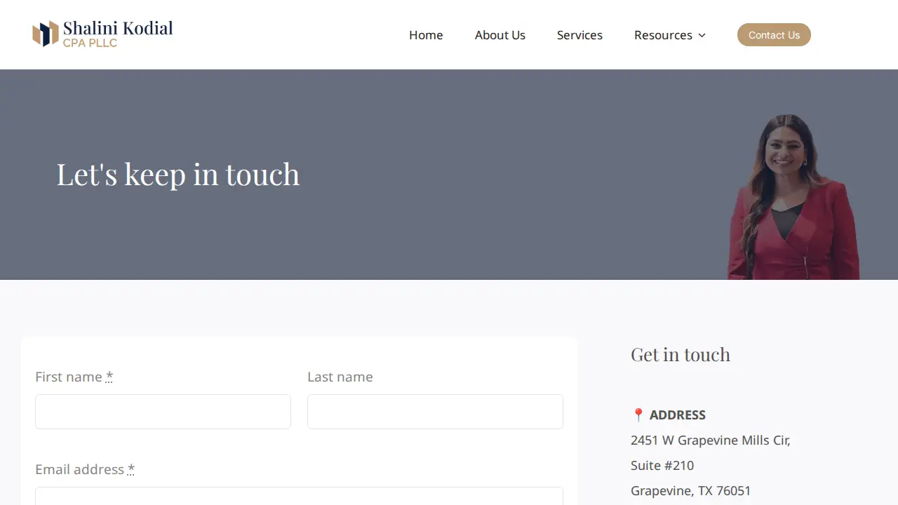The height and width of the screenshot is (505, 898).
Task: Click the "First name" field label
Action: tap(69, 377)
